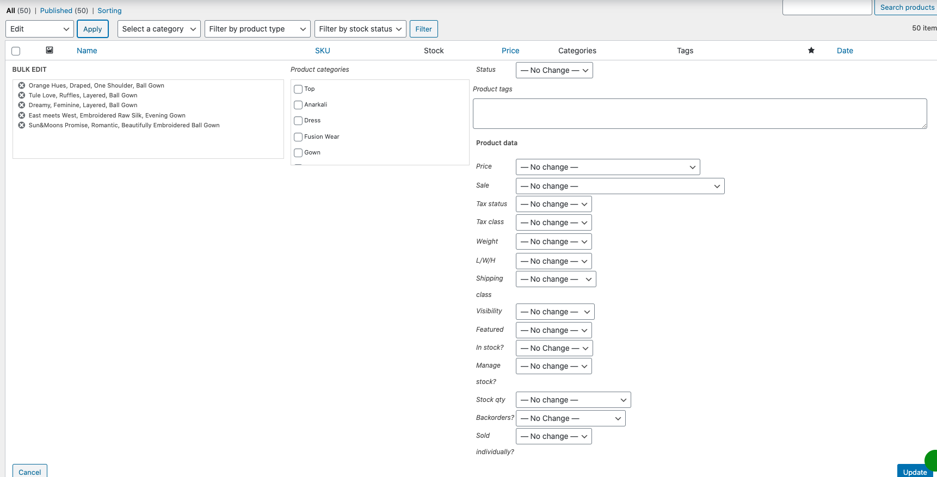Click the Categories column header
Screen dimensions: 937x477
[577, 51]
